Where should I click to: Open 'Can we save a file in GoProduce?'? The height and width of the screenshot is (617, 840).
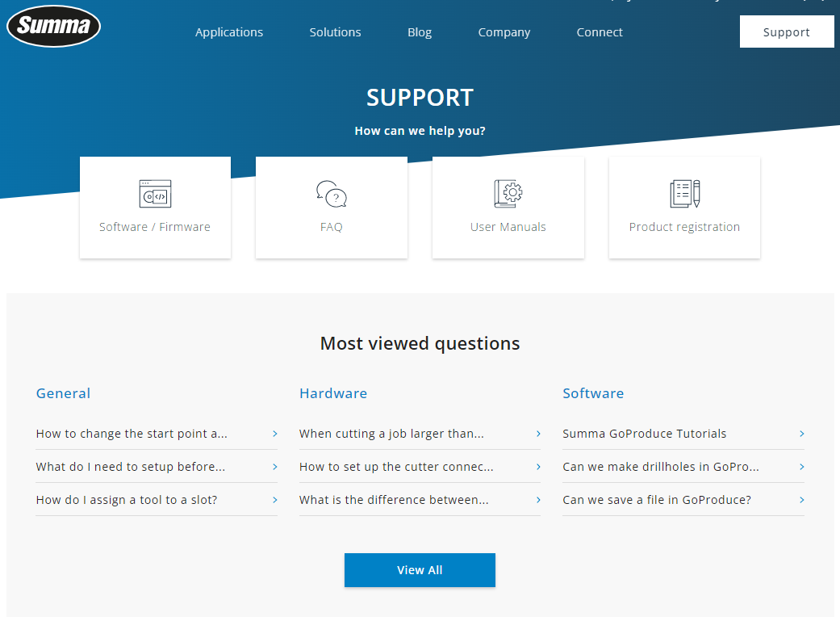tap(683, 500)
